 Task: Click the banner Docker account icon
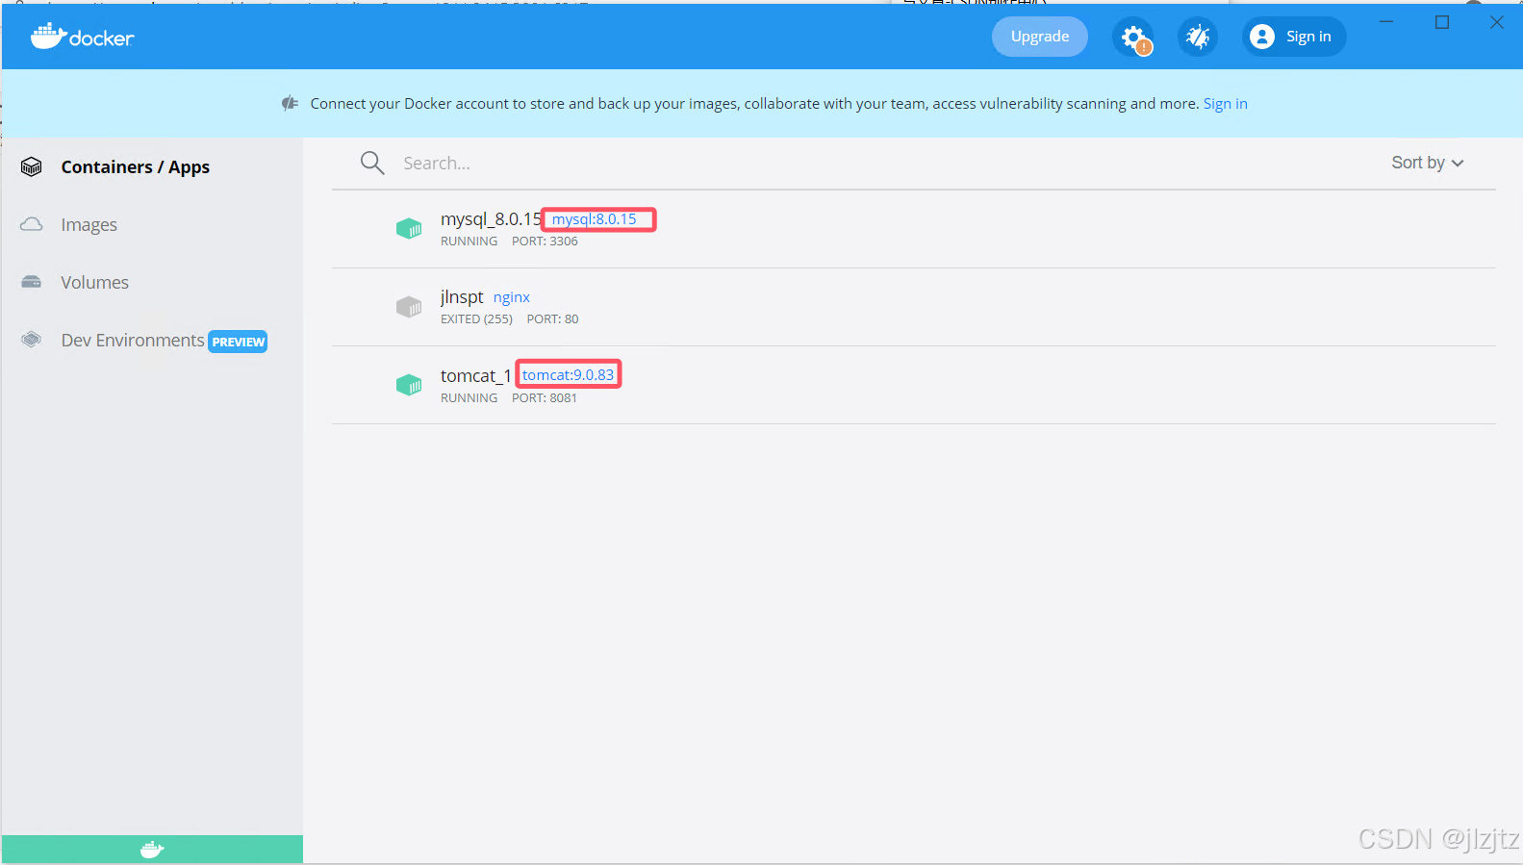click(x=290, y=103)
